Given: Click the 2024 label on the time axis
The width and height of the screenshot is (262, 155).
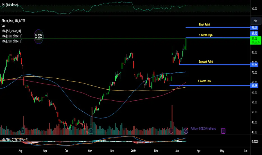Looking at the screenshot, I should point(134,151).
